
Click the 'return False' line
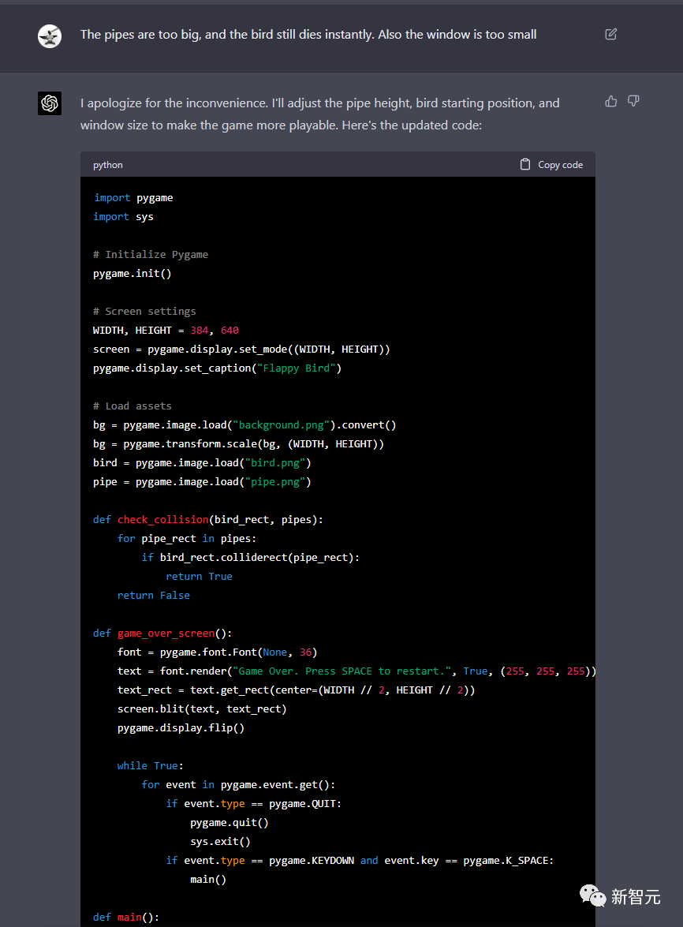(154, 595)
